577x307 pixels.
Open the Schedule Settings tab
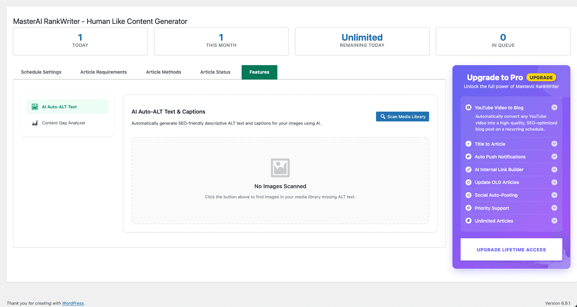41,72
